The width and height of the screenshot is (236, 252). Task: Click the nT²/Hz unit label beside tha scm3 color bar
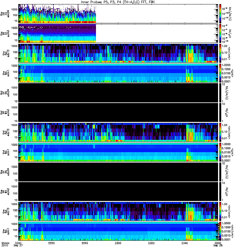click(x=230, y=33)
